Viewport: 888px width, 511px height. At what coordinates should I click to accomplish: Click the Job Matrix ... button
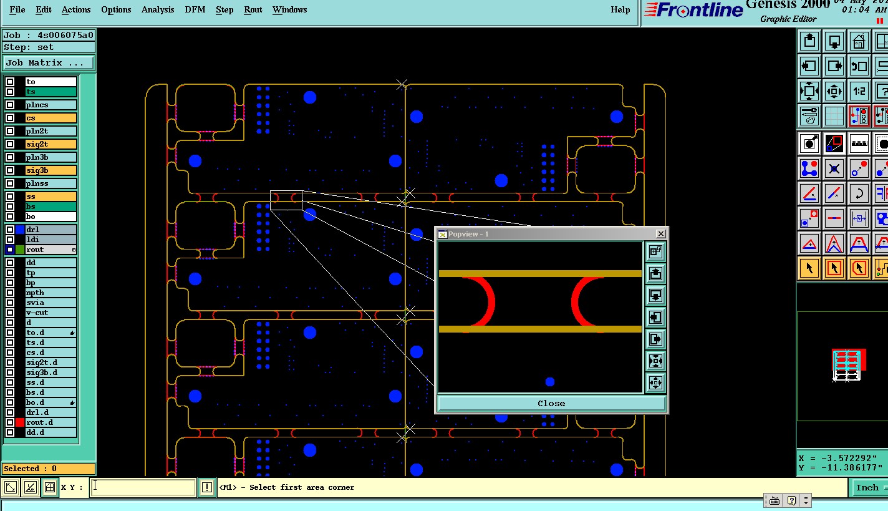(49, 63)
